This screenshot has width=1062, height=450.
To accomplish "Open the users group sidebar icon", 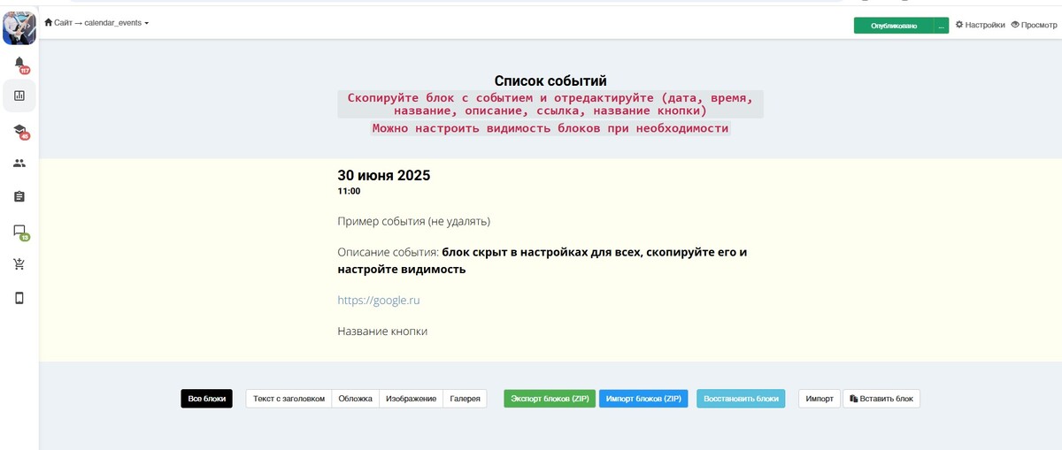I will click(x=19, y=164).
